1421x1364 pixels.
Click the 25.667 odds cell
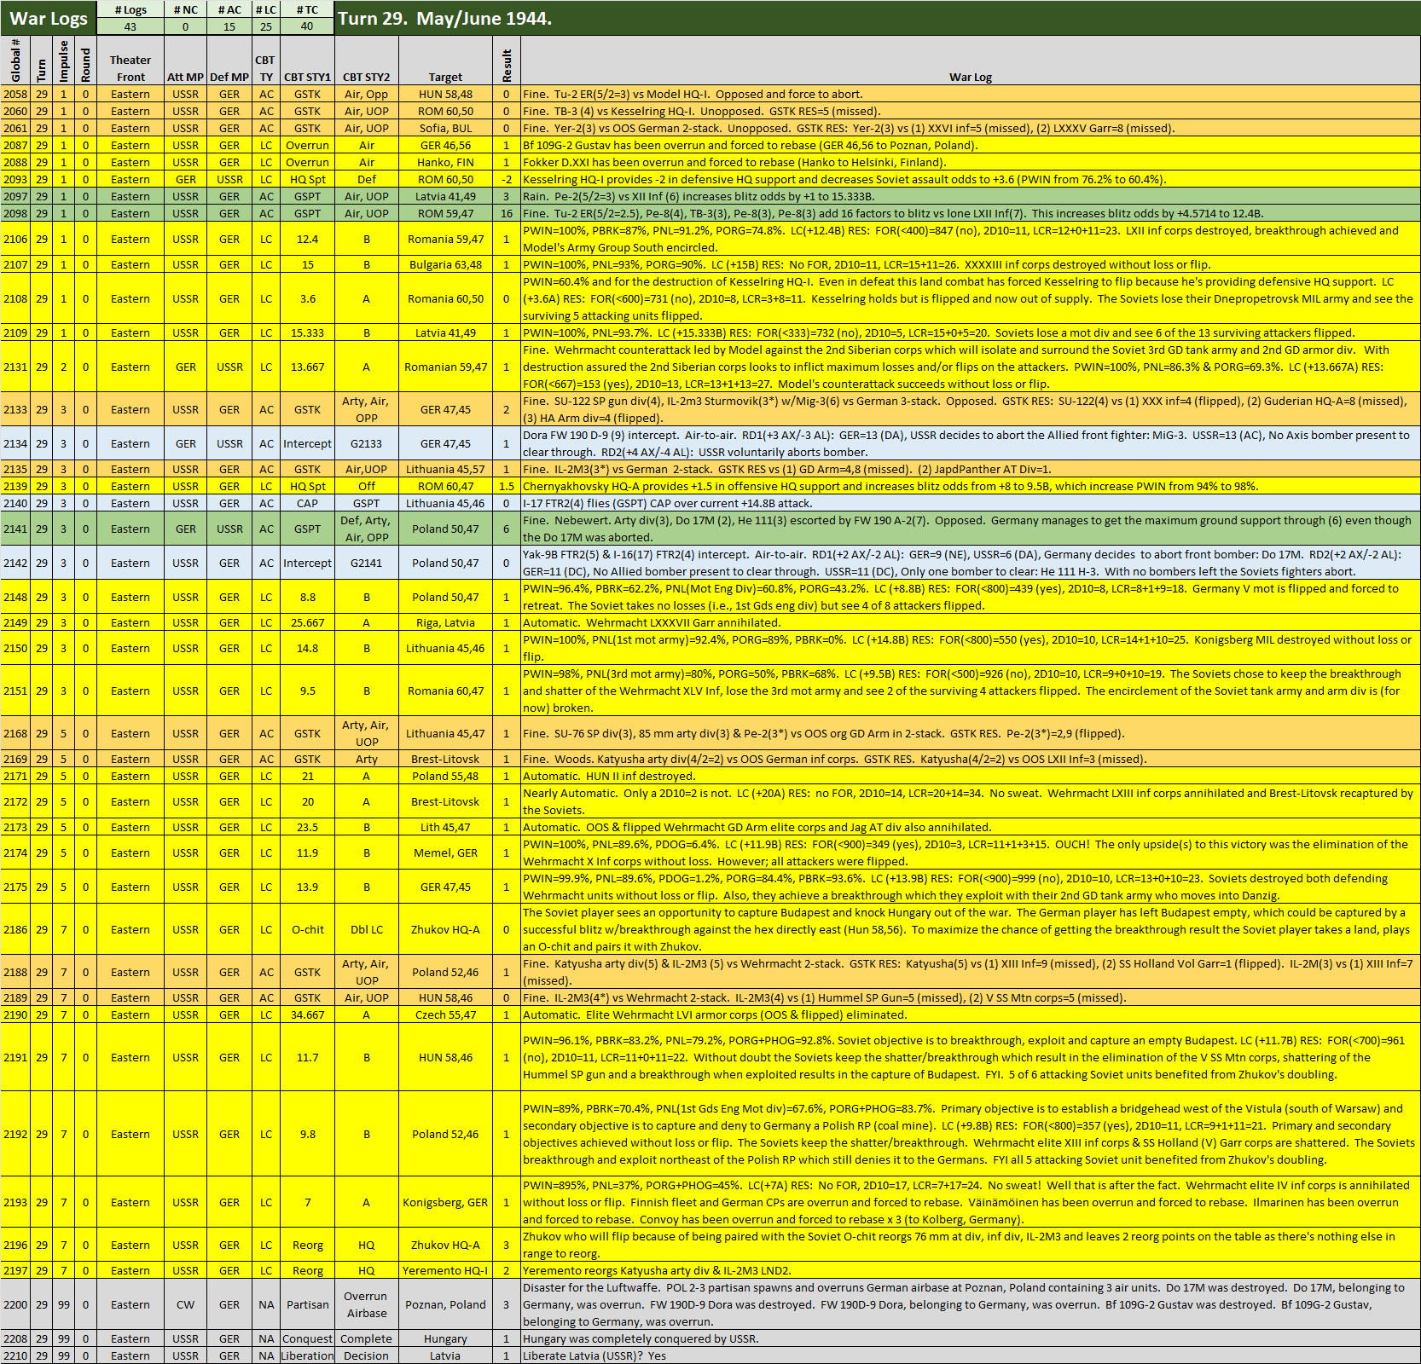307,622
